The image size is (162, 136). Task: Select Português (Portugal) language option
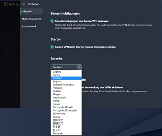coord(66,110)
